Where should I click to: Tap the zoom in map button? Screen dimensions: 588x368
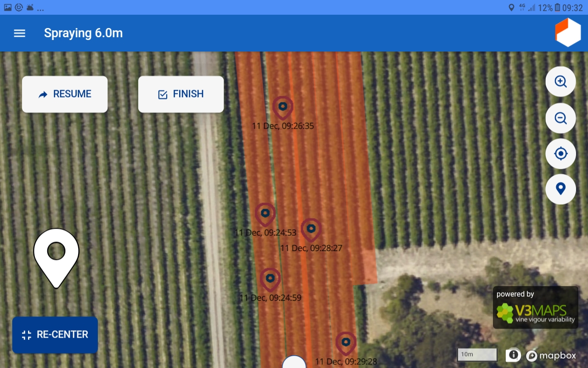(560, 81)
